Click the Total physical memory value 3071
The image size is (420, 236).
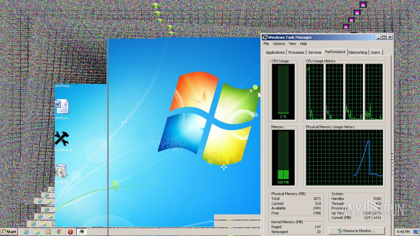(x=317, y=199)
